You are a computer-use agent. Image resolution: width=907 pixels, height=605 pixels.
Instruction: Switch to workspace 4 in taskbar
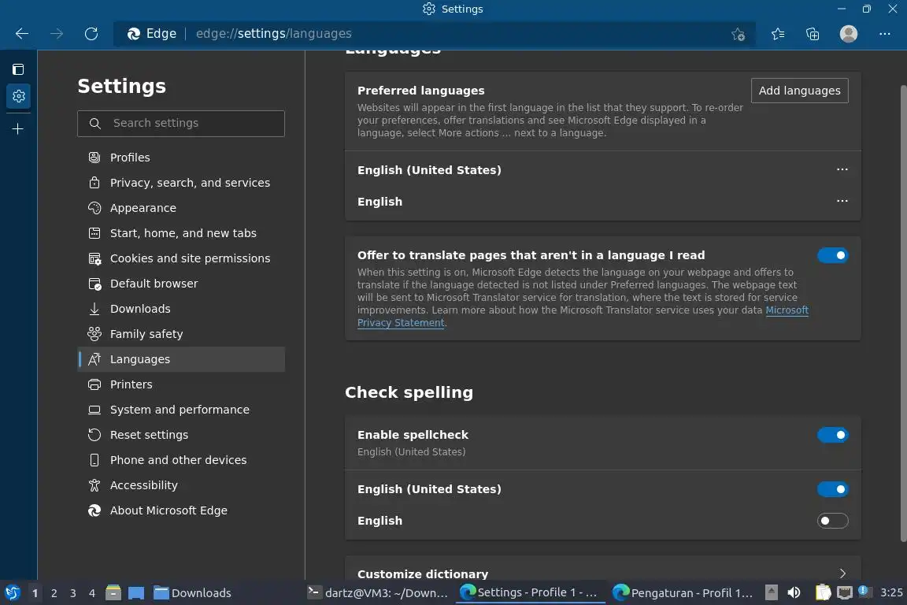point(92,593)
